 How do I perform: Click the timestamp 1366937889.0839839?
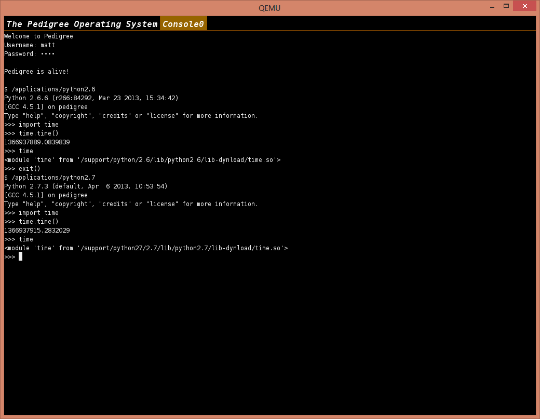pos(37,142)
